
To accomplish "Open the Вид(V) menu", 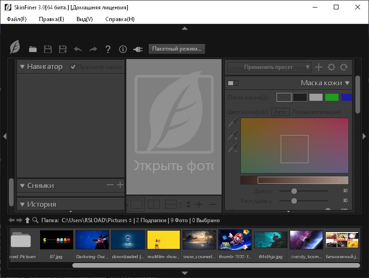I will point(85,19).
